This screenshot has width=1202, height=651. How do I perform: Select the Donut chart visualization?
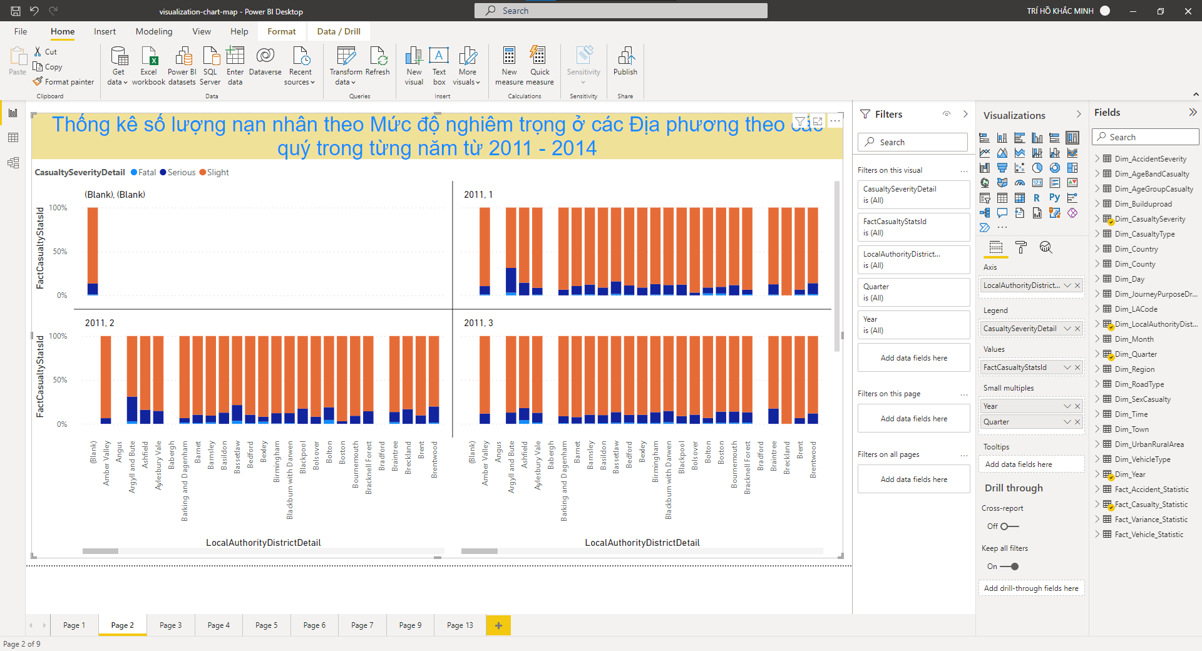pos(1055,168)
